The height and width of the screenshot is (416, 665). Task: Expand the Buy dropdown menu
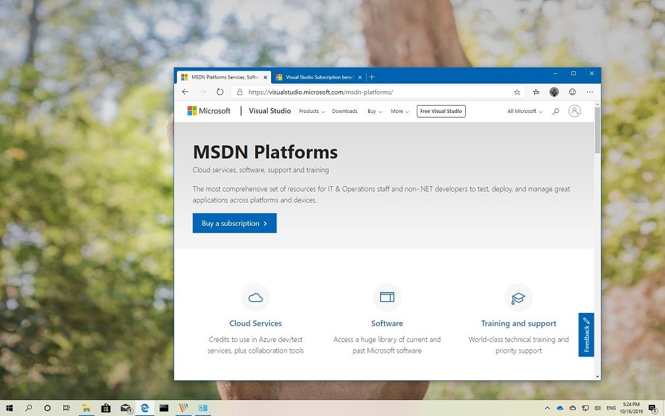(x=374, y=112)
